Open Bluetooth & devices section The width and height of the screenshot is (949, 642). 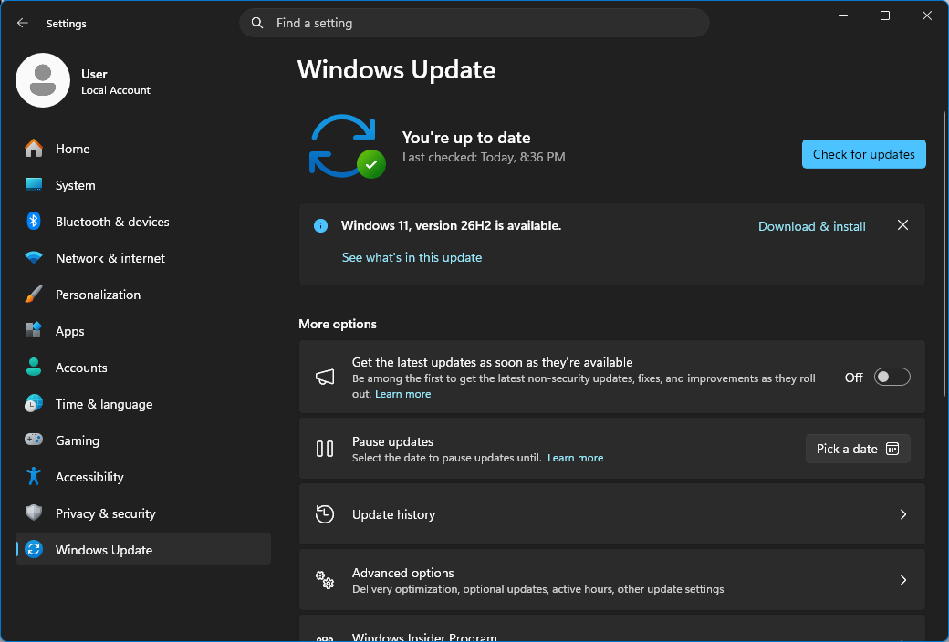pyautogui.click(x=143, y=222)
